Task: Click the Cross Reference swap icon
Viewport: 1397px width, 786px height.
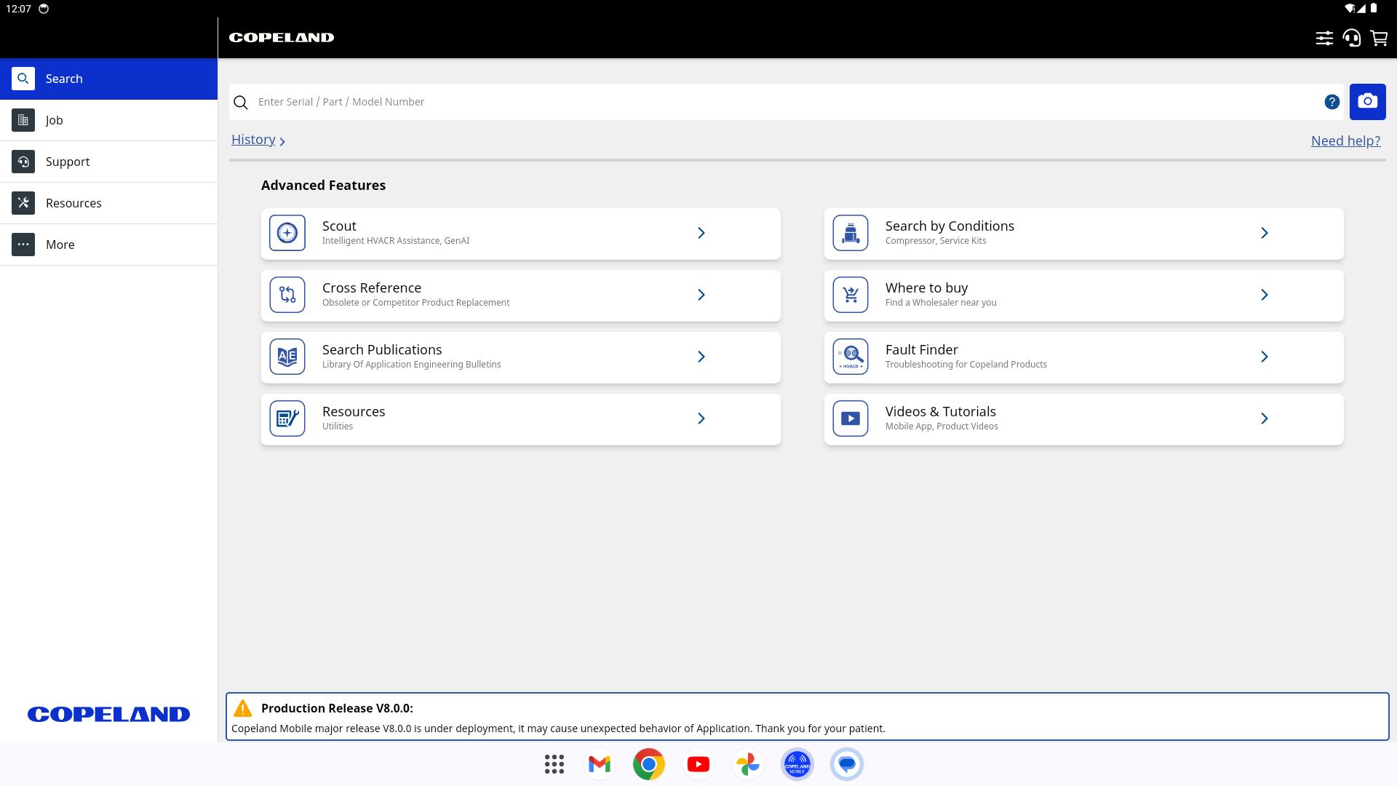Action: pyautogui.click(x=287, y=295)
